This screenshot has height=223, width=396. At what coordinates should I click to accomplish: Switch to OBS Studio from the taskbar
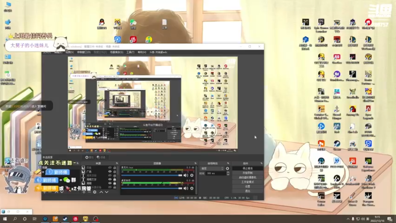click(x=96, y=219)
